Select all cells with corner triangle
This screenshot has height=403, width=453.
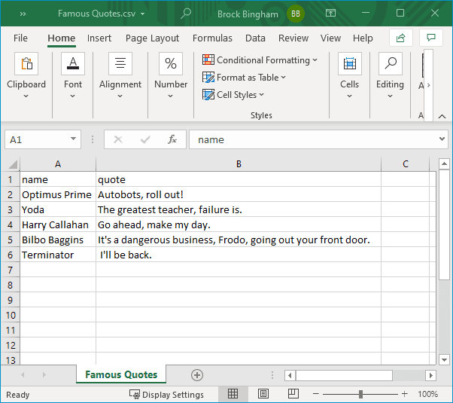coord(13,164)
